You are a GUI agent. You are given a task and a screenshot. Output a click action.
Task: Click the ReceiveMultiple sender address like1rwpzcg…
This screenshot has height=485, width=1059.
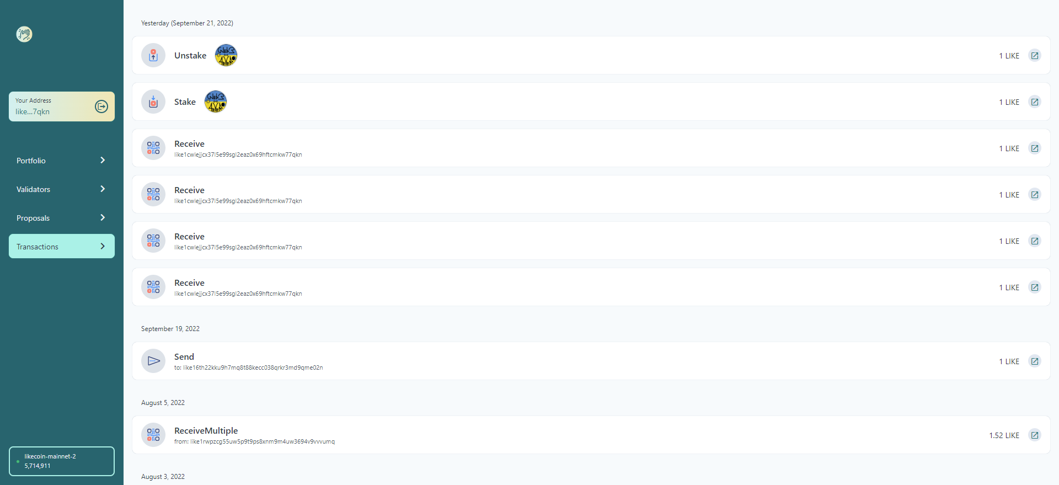pos(263,441)
